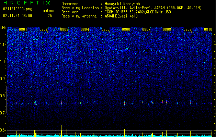Click the observer name Masayuki Kobayashi
This screenshot has width=216, height=137.
(x=123, y=4)
